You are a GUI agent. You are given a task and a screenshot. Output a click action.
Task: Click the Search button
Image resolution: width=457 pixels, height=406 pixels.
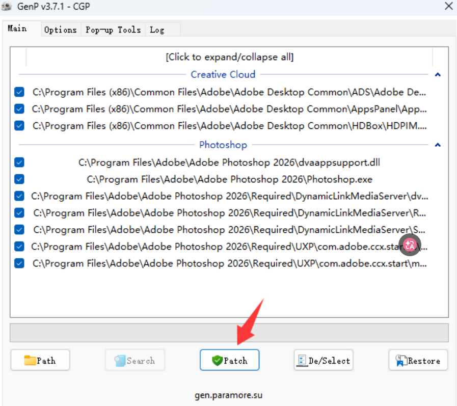(x=135, y=360)
